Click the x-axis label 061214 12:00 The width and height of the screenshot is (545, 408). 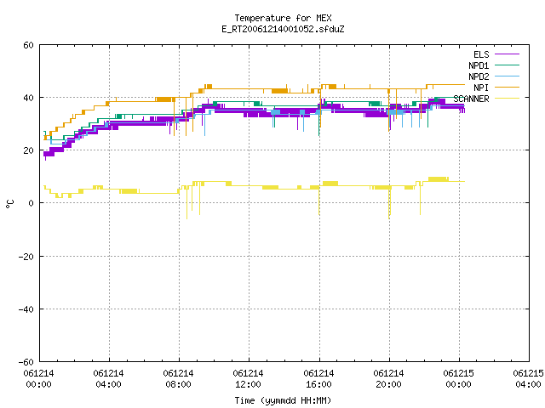click(248, 379)
